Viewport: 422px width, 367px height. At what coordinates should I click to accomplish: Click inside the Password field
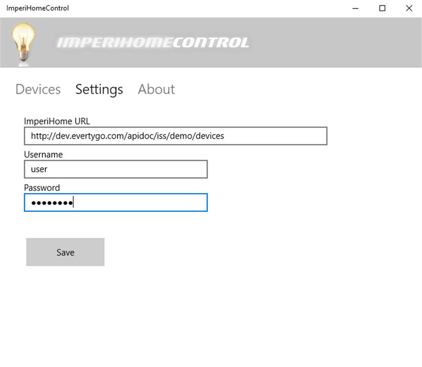116,203
